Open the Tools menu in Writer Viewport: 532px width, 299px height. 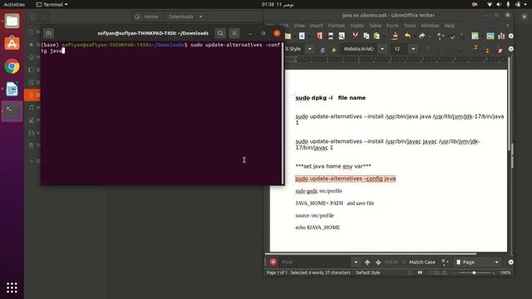pyautogui.click(x=410, y=26)
